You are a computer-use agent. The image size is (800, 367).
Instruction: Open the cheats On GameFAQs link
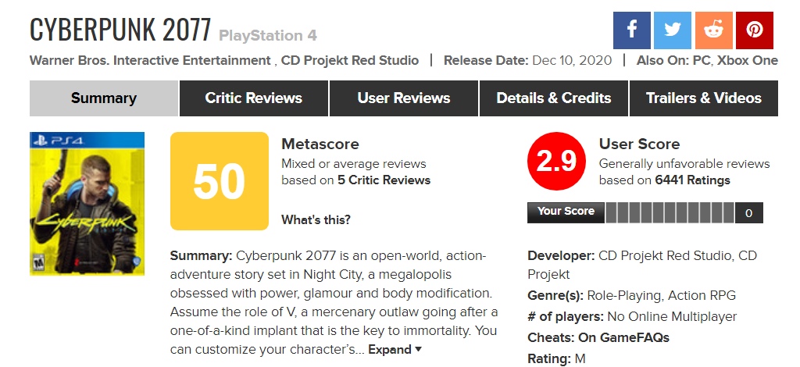click(623, 337)
